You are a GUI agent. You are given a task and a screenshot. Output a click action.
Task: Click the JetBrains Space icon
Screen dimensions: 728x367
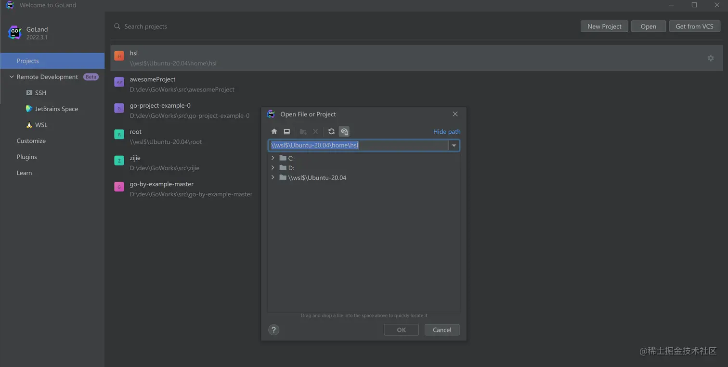29,109
